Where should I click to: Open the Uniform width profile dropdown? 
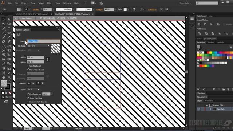[x=74, y=9]
